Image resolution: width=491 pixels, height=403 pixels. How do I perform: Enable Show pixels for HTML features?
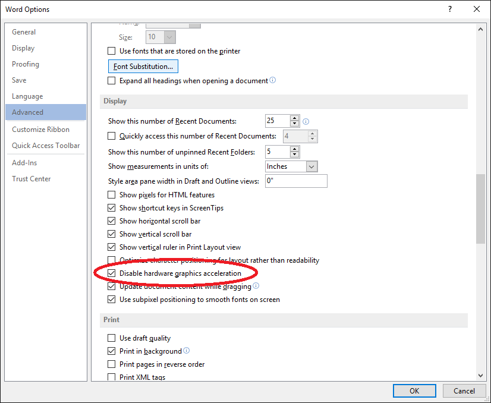point(112,195)
